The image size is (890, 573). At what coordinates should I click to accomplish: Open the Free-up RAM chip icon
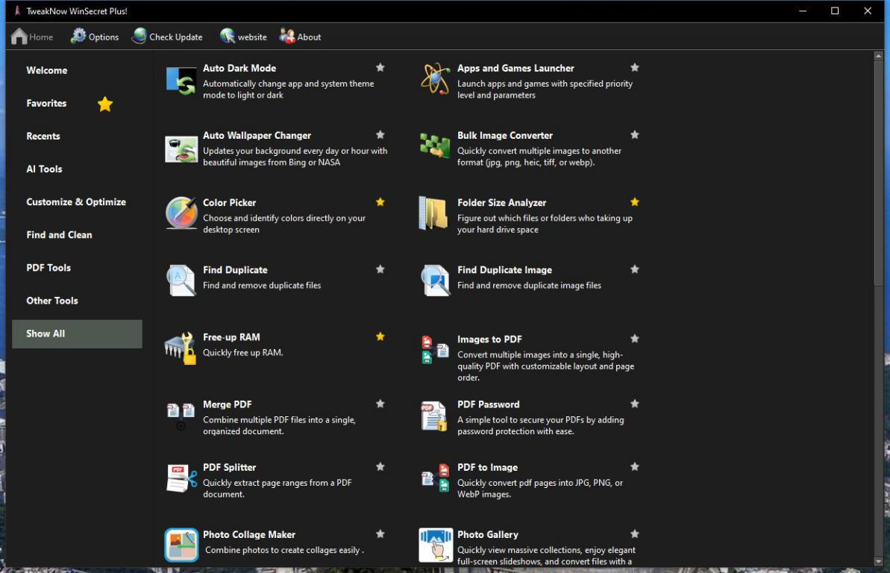point(181,348)
